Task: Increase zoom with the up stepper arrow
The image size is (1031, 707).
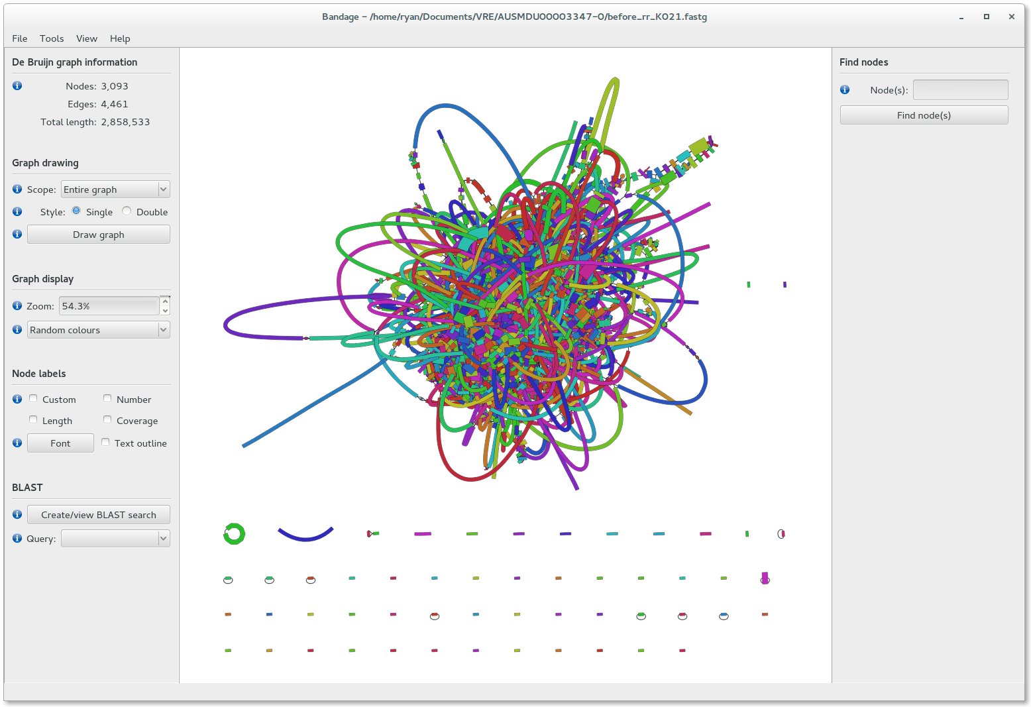Action: (165, 301)
